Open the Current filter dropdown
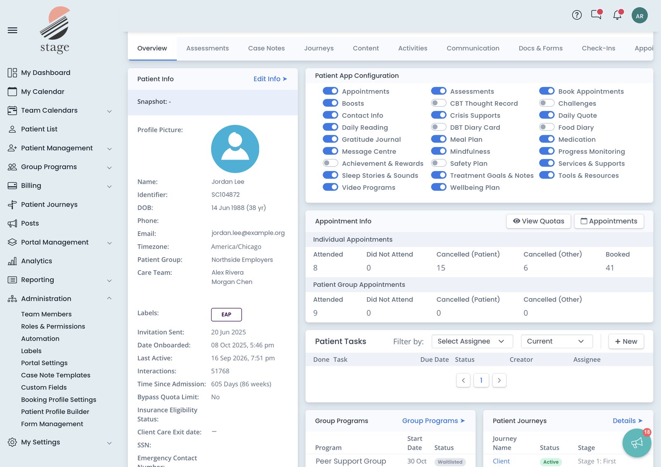 (557, 341)
